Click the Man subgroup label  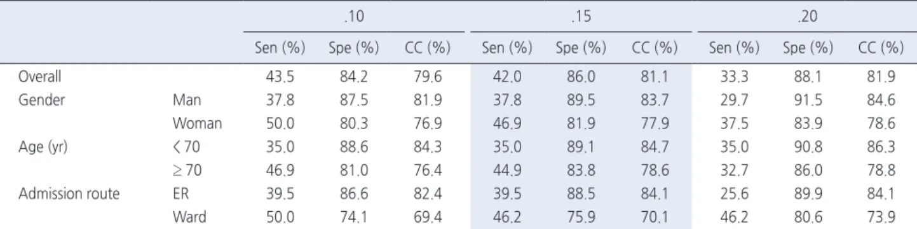183,101
